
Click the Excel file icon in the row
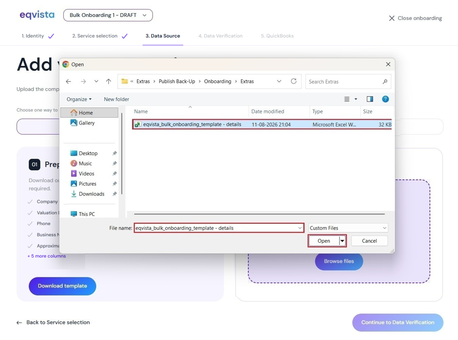(137, 125)
